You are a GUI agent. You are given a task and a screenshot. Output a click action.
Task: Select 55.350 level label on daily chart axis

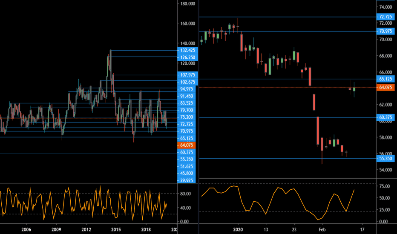385,159
